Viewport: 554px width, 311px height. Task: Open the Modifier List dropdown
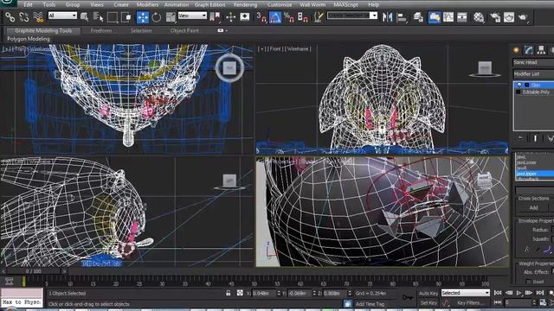tap(533, 73)
